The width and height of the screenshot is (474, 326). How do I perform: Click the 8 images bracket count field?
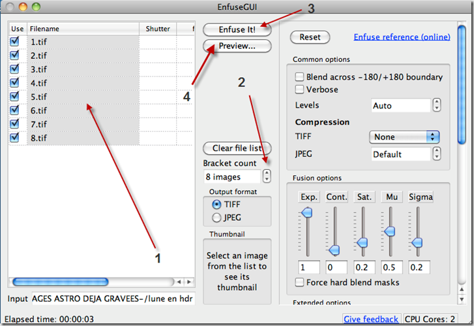(x=232, y=176)
